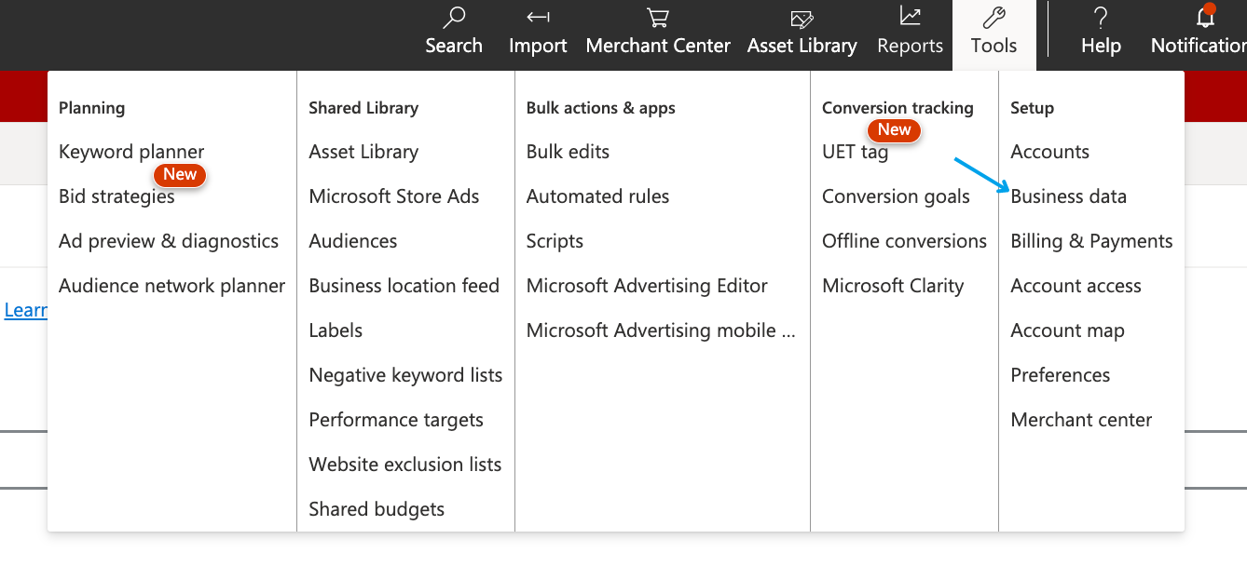Open Accounts under Setup
Image resolution: width=1247 pixels, height=566 pixels.
point(1049,152)
